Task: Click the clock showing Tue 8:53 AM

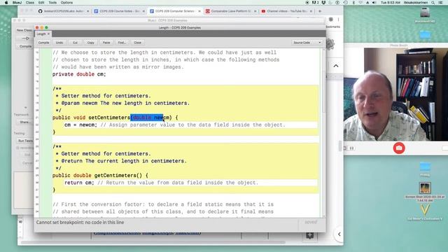Action: (391, 3)
